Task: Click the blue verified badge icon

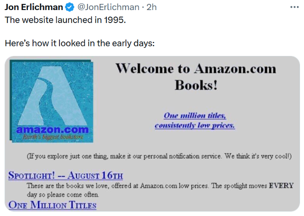Action: coord(70,7)
